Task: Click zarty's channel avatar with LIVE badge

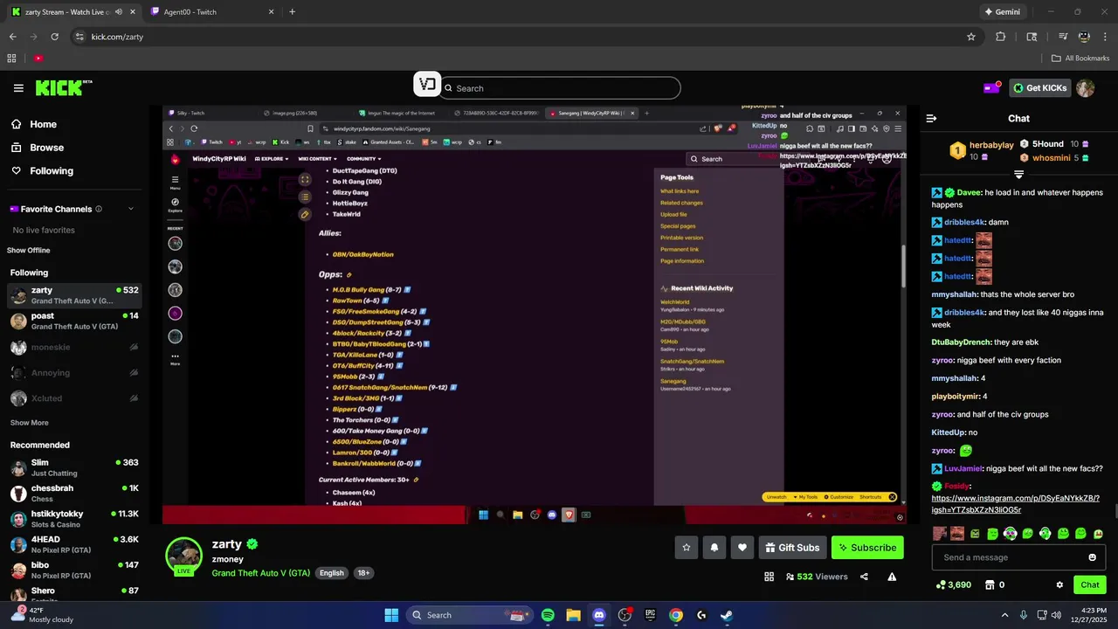Action: pos(184,556)
